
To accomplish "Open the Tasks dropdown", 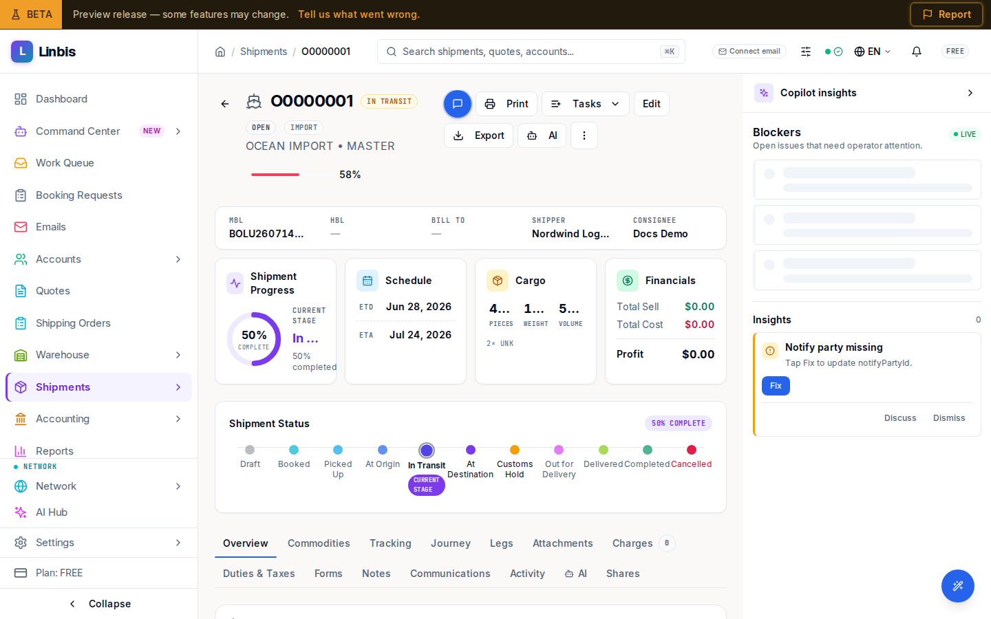I will point(586,104).
